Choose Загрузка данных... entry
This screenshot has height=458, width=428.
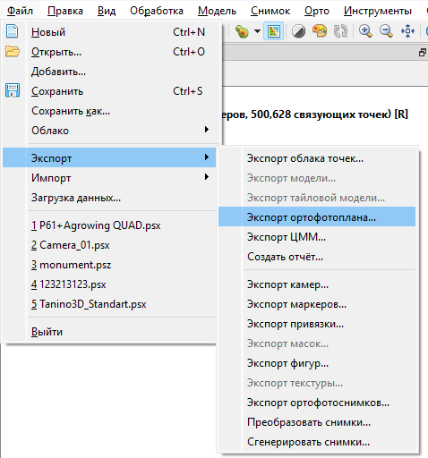click(x=109, y=198)
